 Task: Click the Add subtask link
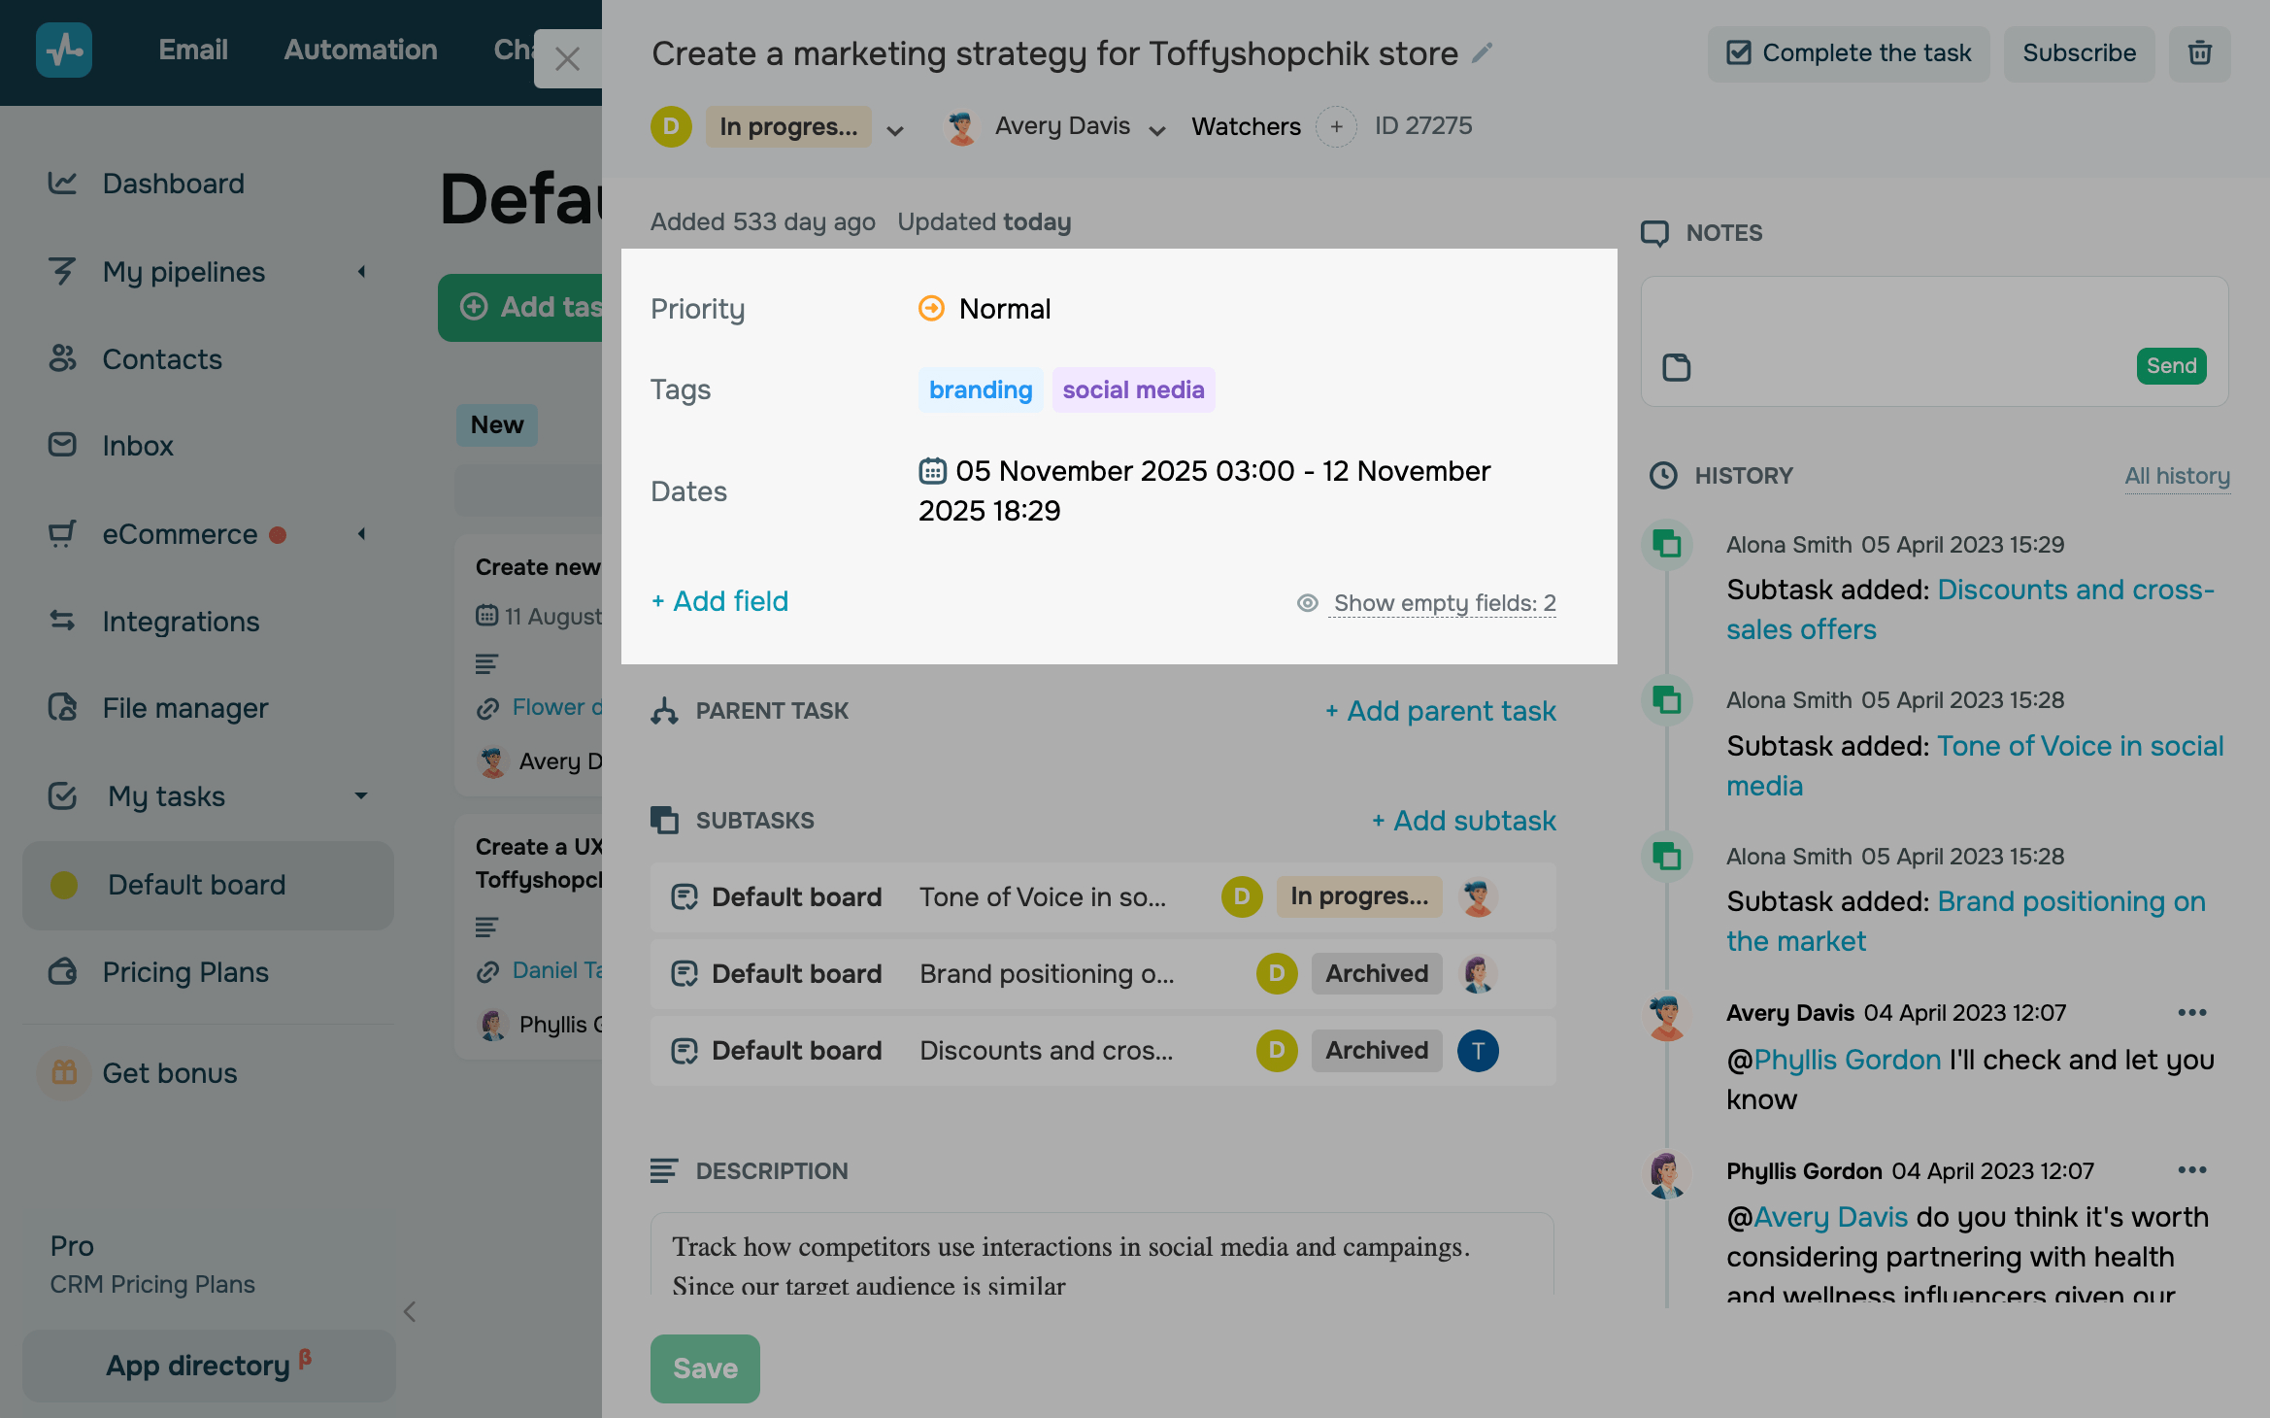point(1464,821)
